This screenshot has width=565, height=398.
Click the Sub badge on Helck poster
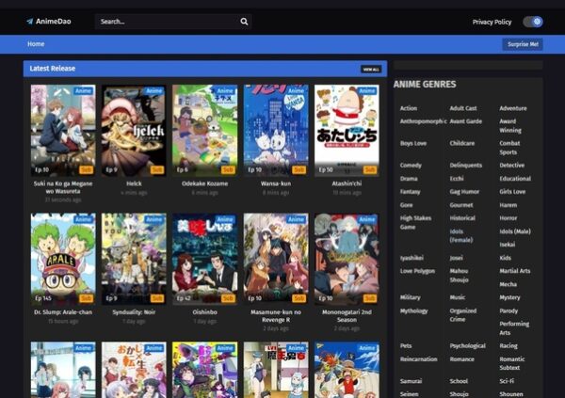157,169
